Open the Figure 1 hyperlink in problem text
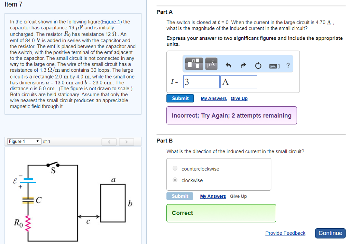Image resolution: width=350 pixels, height=244 pixels. pyautogui.click(x=111, y=22)
